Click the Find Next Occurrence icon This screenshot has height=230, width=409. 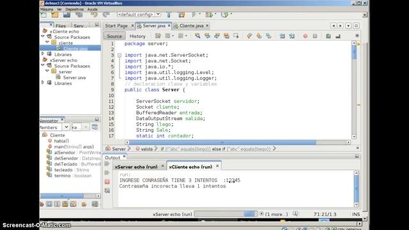pyautogui.click(x=217, y=36)
